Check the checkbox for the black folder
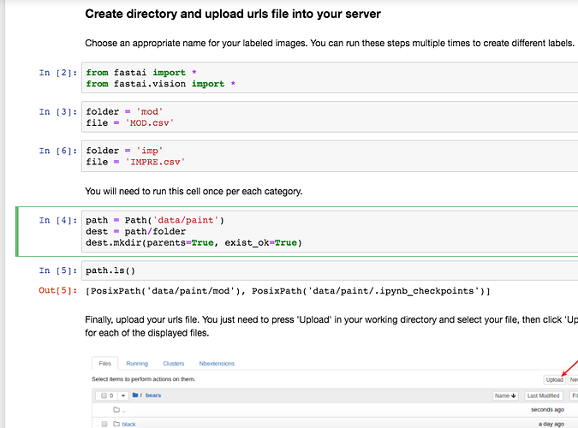Image resolution: width=578 pixels, height=428 pixels. point(104,424)
